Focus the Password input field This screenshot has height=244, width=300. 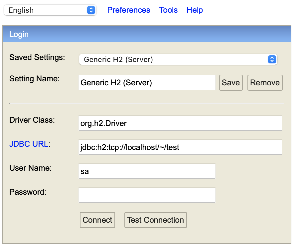click(x=147, y=195)
